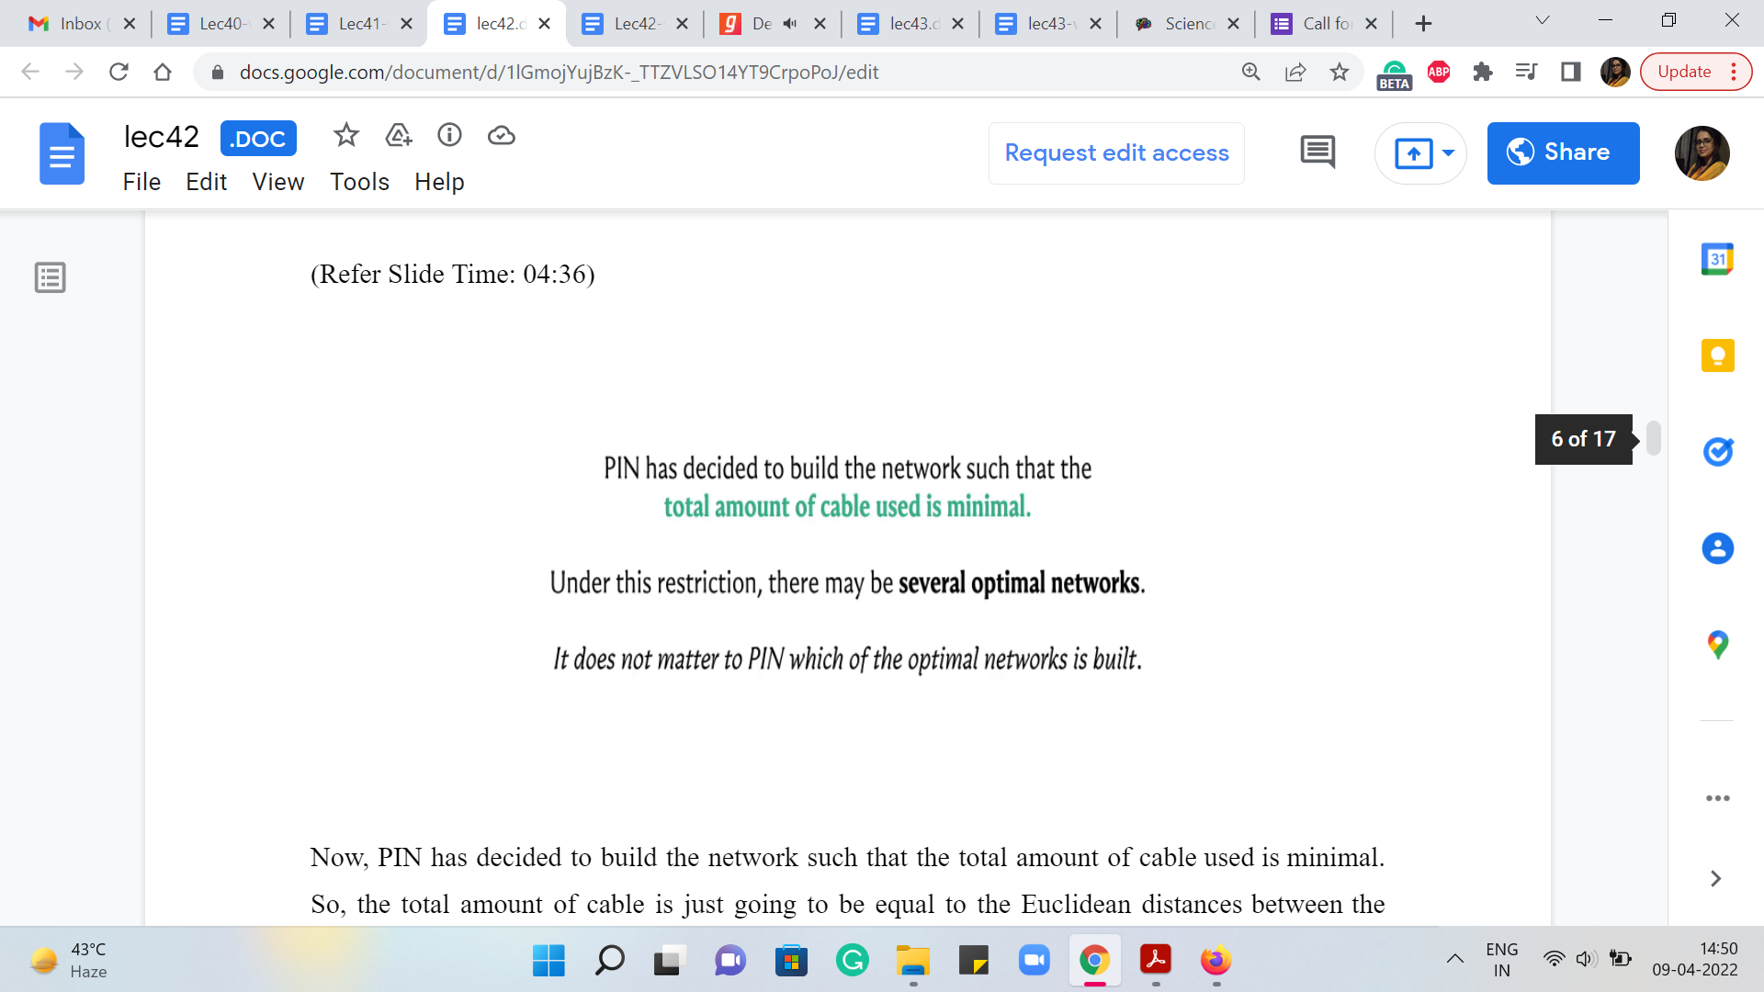
Task: Toggle the browser side panel
Action: click(1571, 72)
